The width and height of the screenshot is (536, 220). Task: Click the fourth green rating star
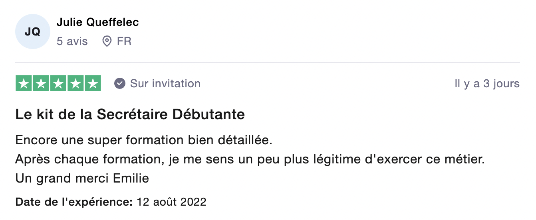[75, 84]
